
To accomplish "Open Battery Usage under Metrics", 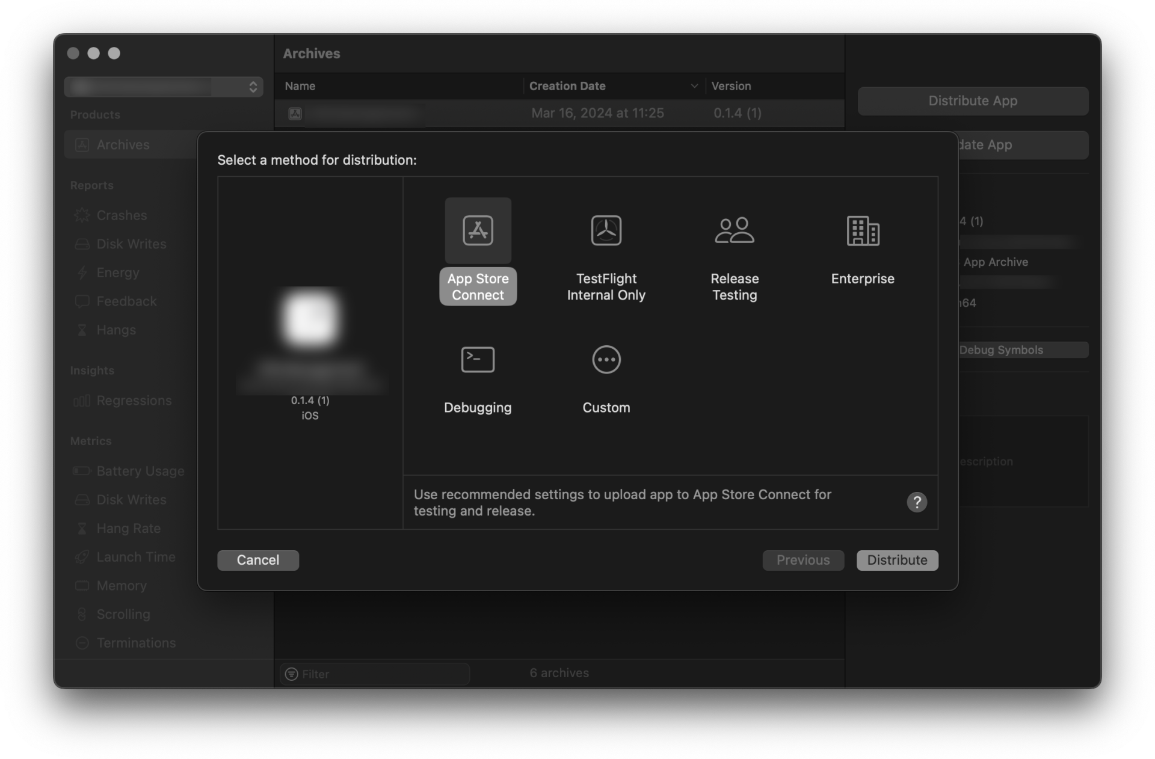I will pyautogui.click(x=140, y=471).
